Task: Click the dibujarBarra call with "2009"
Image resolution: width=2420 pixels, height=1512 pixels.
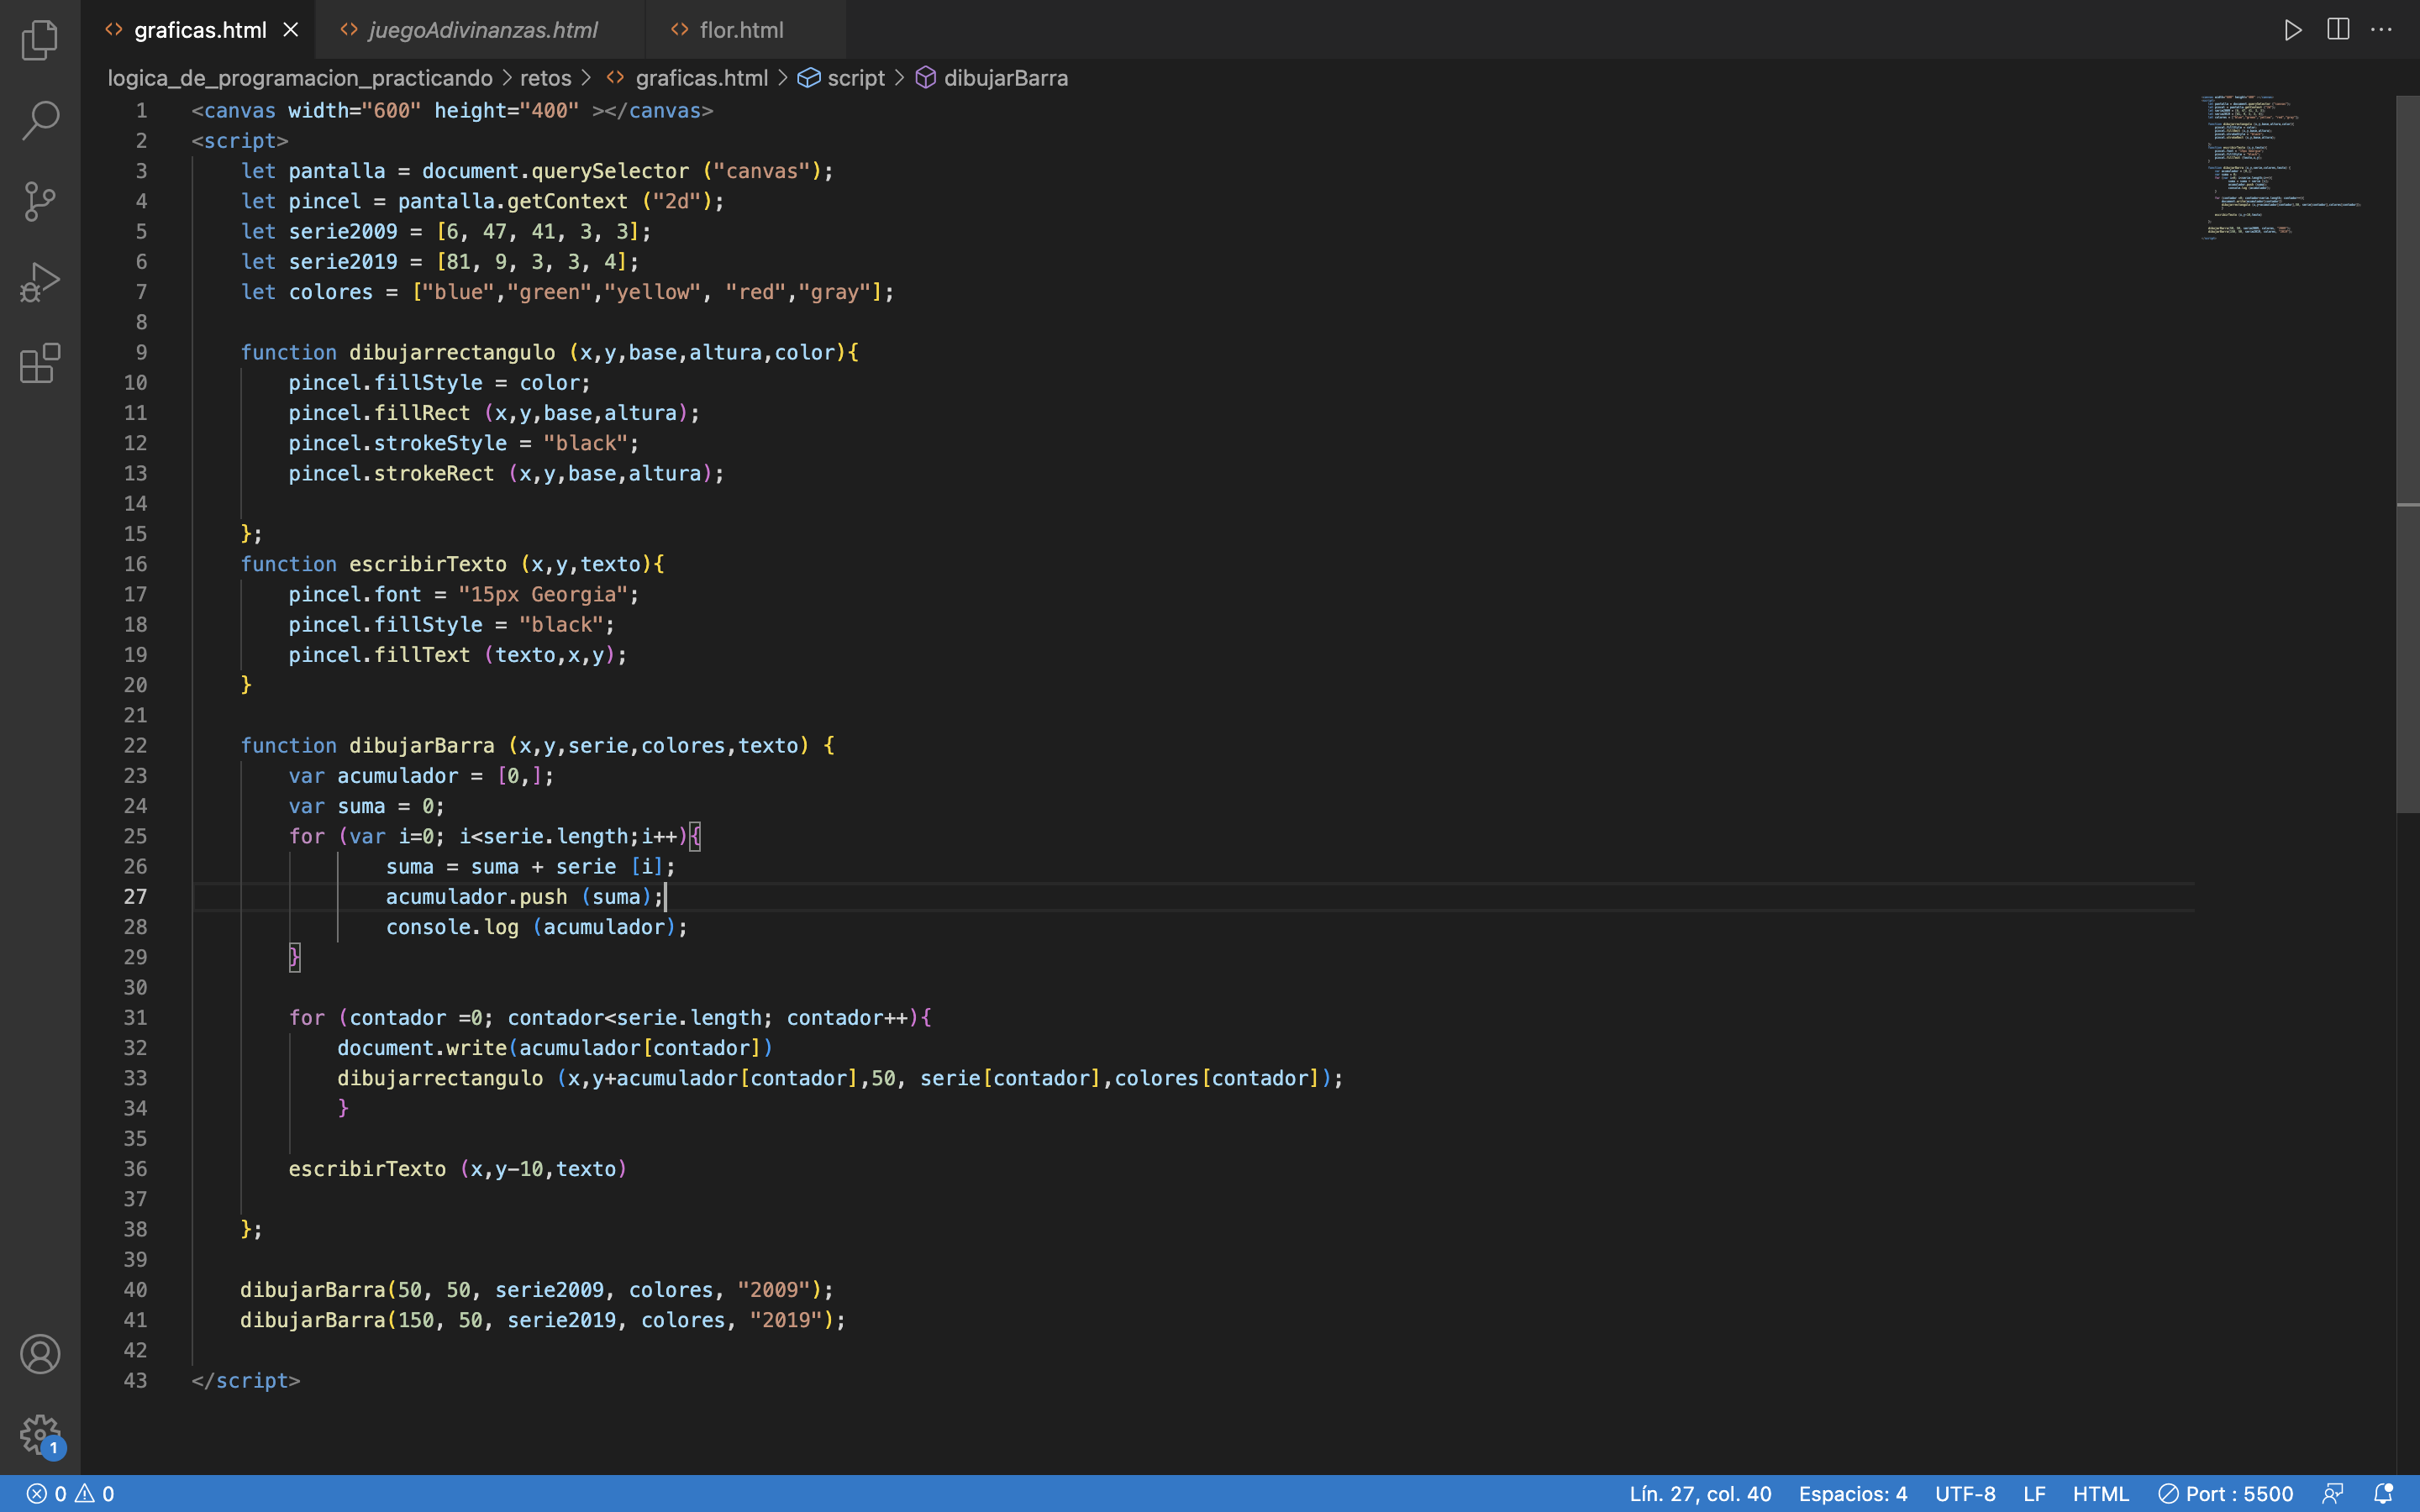Action: click(x=537, y=1290)
